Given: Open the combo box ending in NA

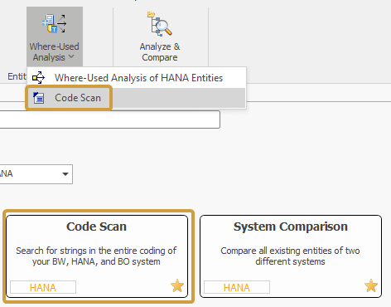Looking at the screenshot, I should (x=36, y=174).
